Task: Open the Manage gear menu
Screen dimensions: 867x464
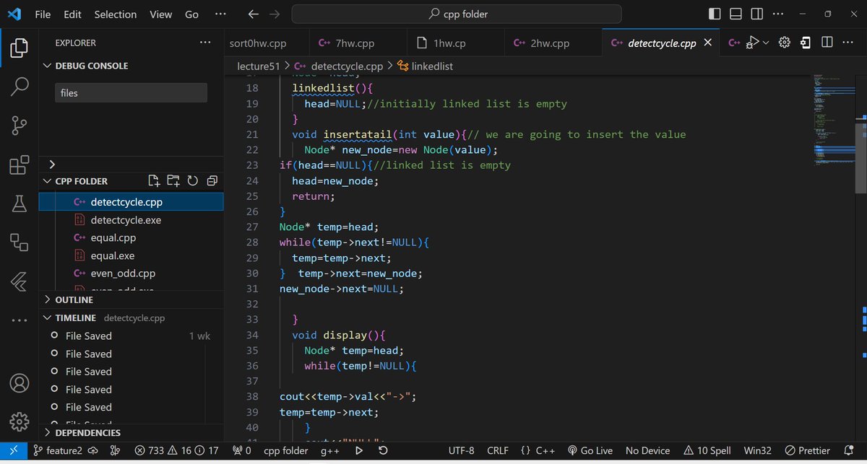Action: click(x=20, y=421)
